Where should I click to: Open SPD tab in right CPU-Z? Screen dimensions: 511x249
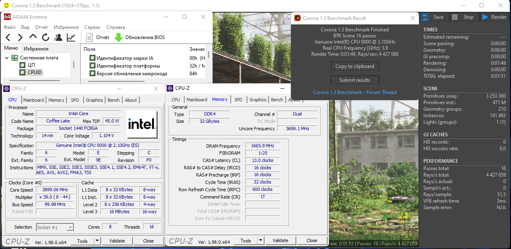tap(238, 100)
